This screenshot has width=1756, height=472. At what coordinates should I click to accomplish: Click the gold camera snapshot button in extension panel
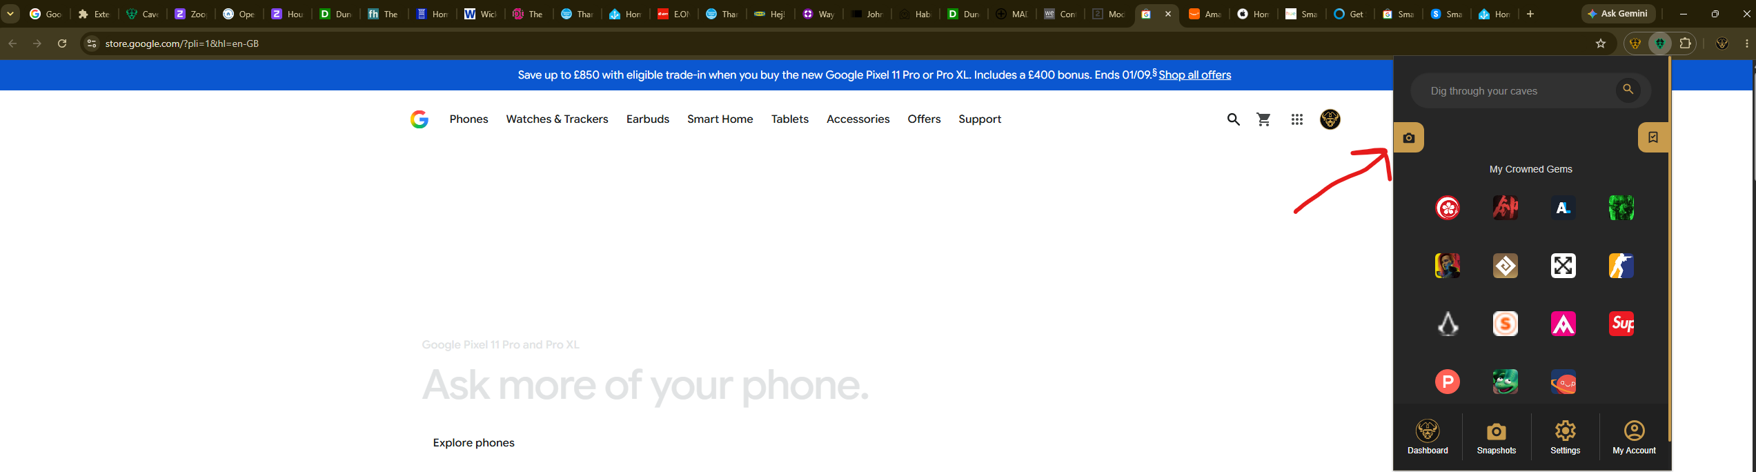1409,137
